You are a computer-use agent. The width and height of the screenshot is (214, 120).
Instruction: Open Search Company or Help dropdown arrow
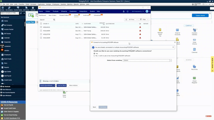click(x=18, y=13)
